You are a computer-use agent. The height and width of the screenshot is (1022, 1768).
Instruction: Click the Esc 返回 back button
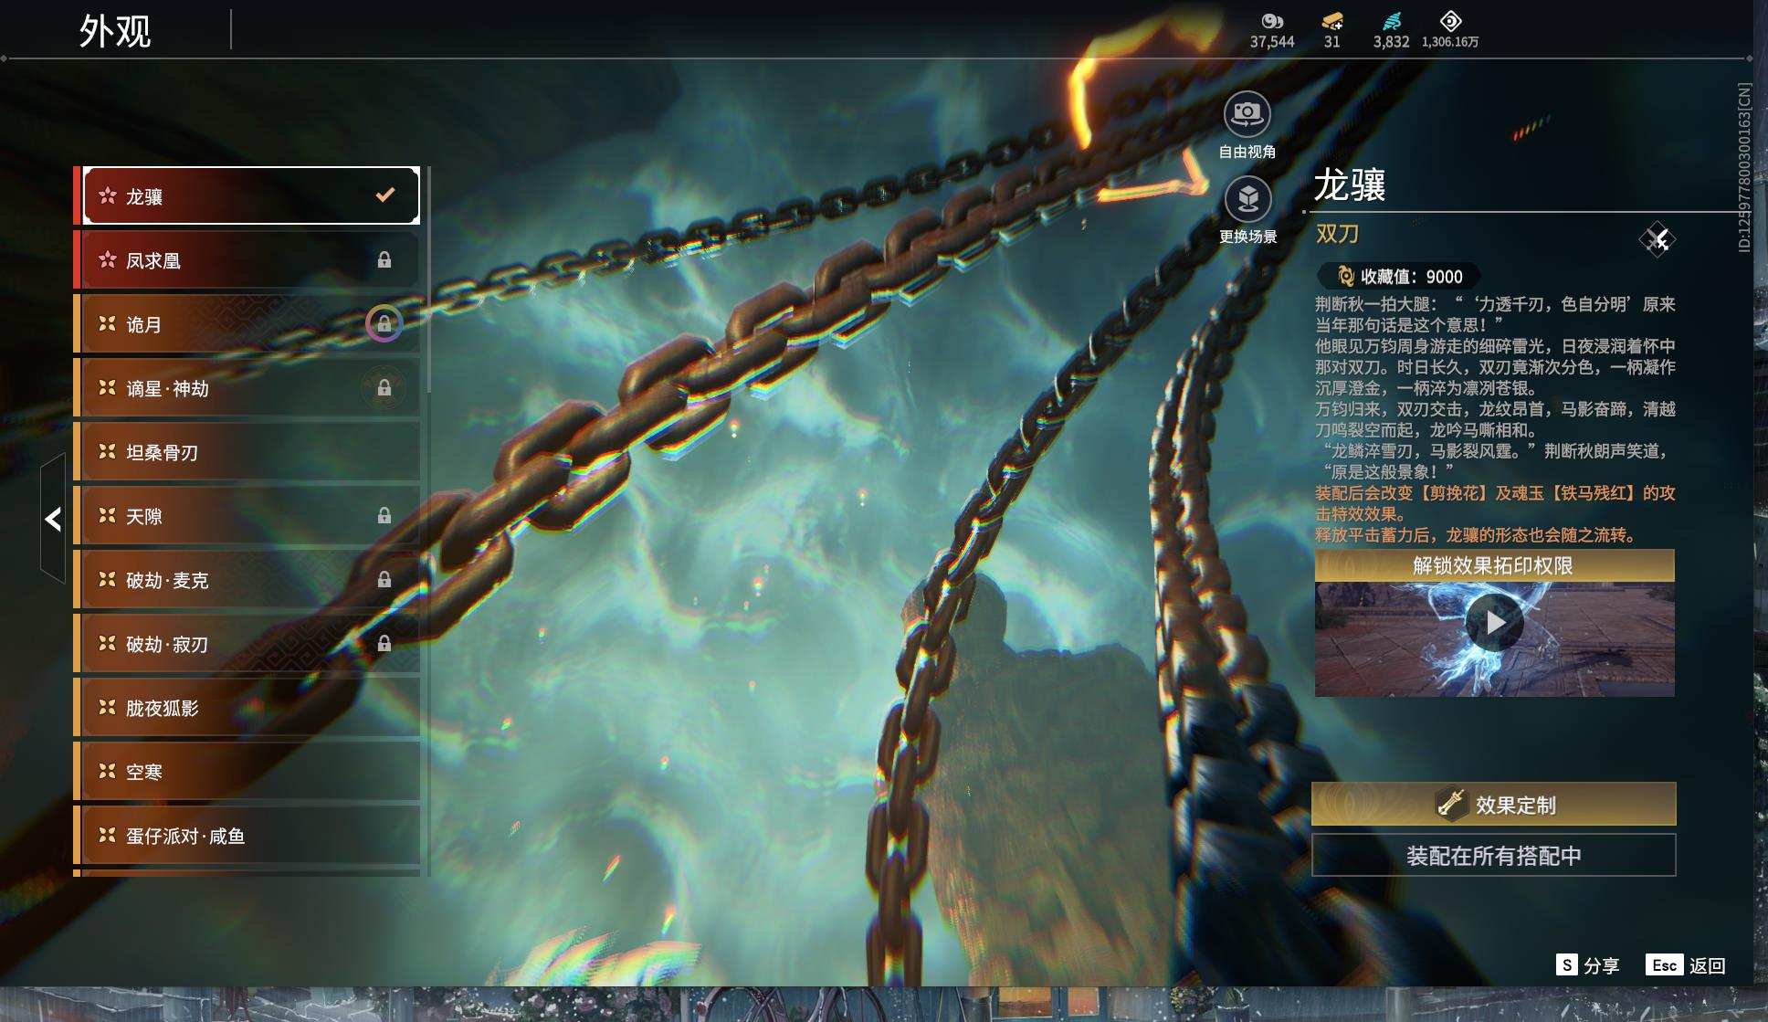click(1686, 965)
